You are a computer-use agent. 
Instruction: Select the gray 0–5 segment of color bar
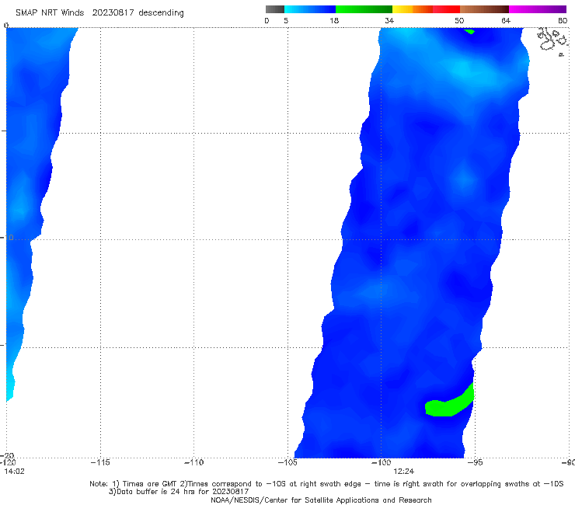(275, 9)
